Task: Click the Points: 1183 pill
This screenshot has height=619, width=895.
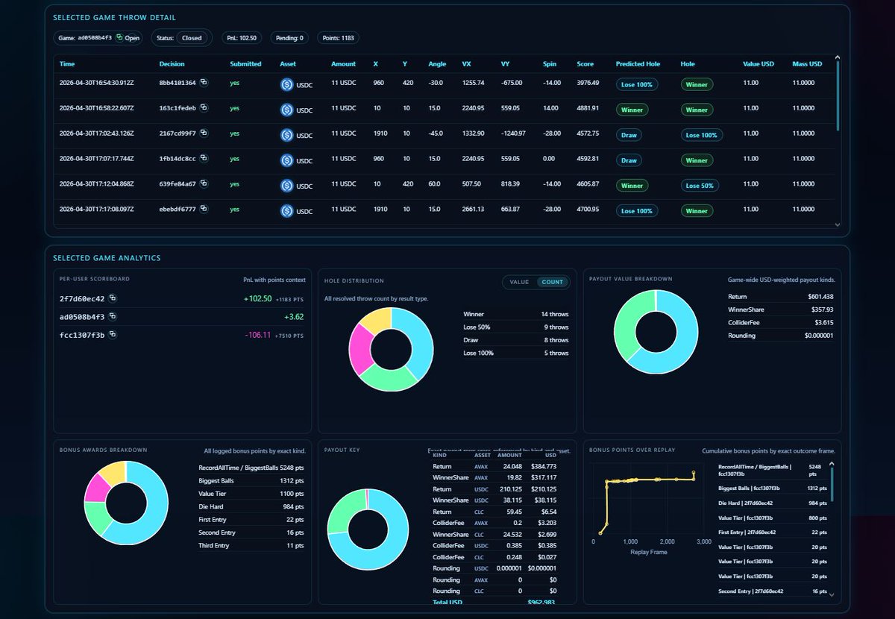Action: click(339, 37)
